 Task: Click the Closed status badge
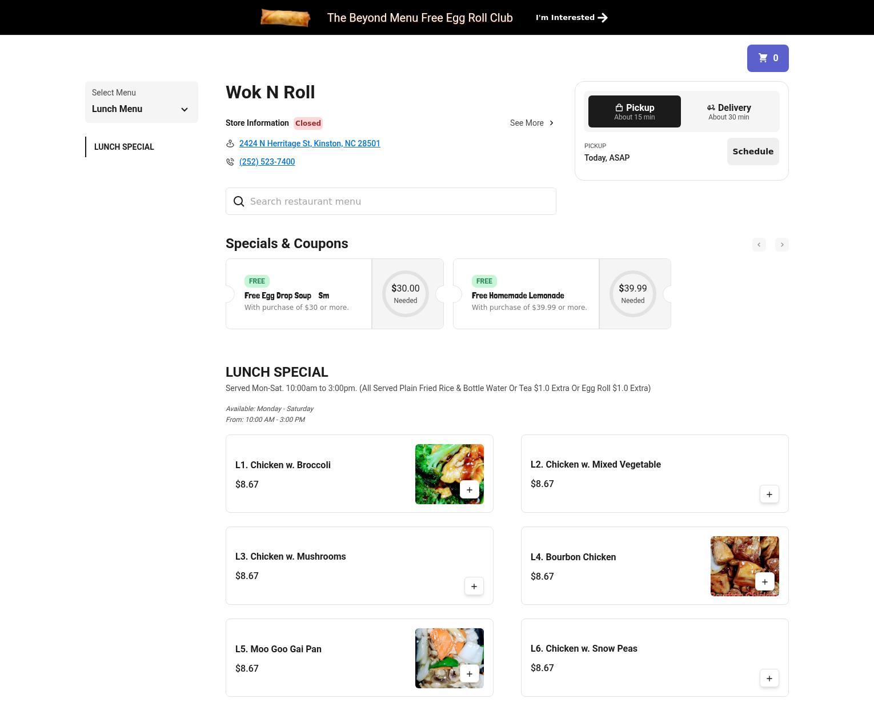point(308,123)
